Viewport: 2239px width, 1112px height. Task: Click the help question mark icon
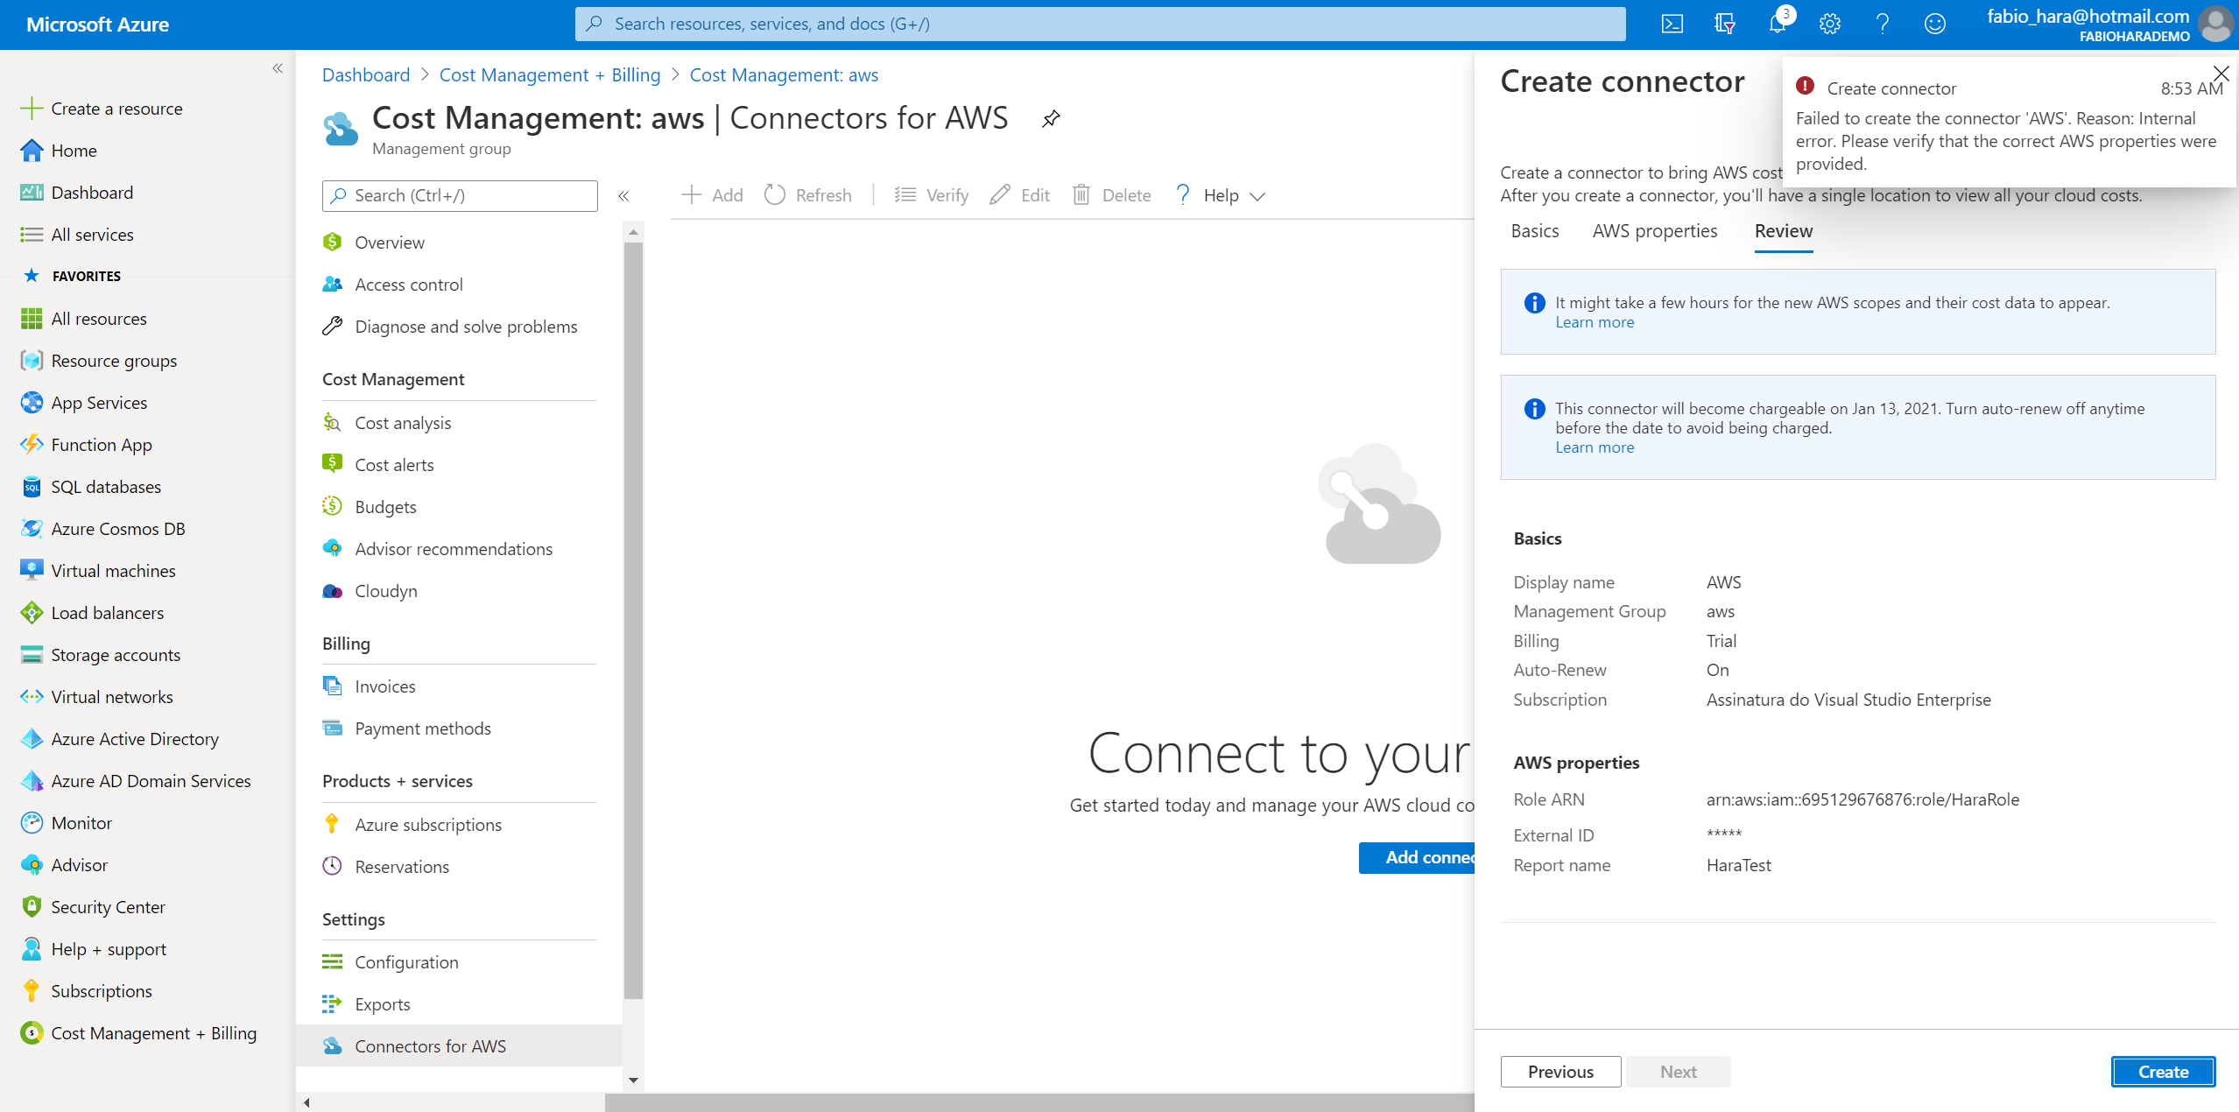pos(1882,24)
